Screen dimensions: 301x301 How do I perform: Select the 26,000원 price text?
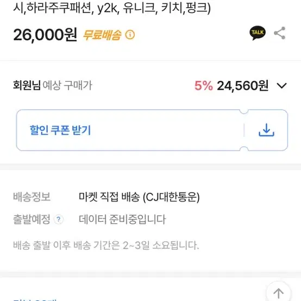pos(45,35)
